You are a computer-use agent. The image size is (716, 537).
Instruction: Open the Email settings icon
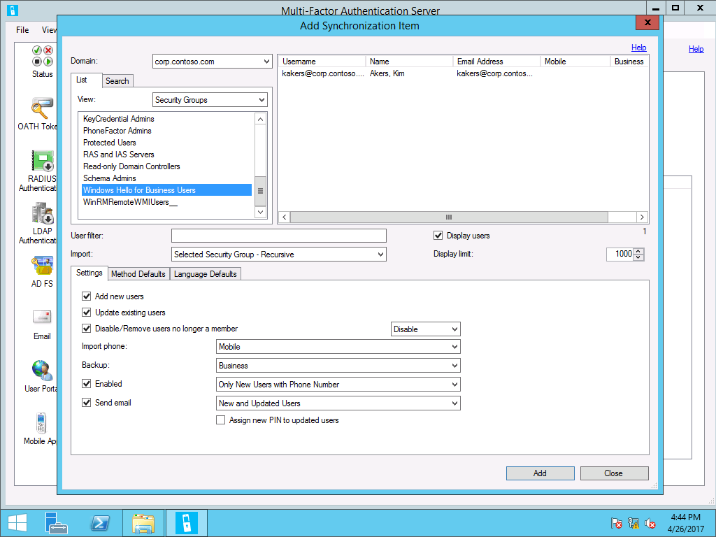click(x=42, y=318)
